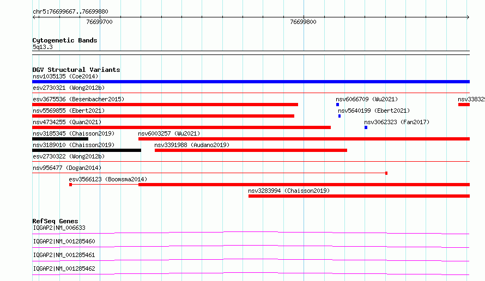Open the nsv3283994 (Chaisson2019) label
This screenshot has height=281, width=485.
click(x=289, y=191)
